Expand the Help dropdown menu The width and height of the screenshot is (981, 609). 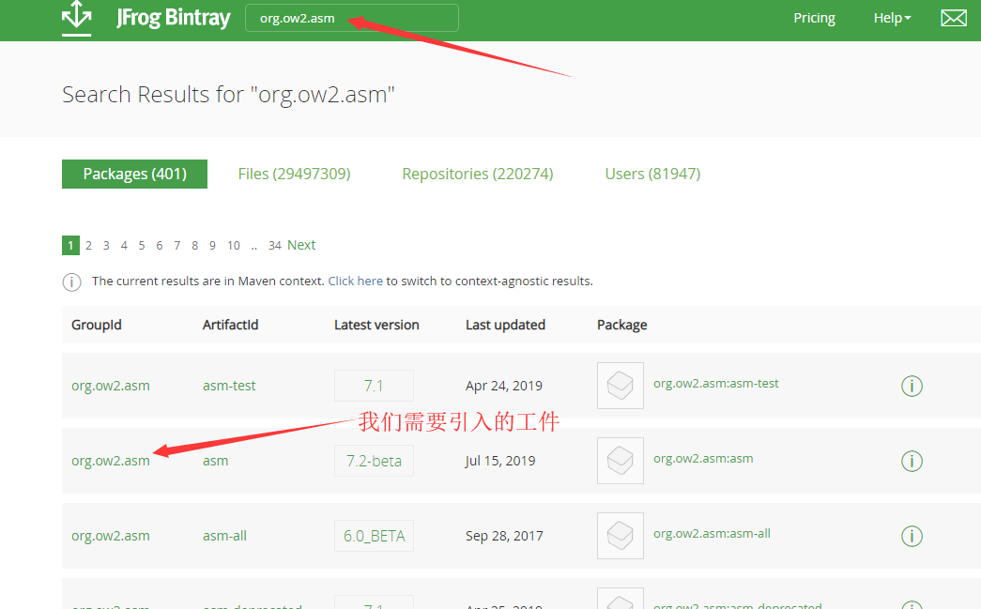892,18
